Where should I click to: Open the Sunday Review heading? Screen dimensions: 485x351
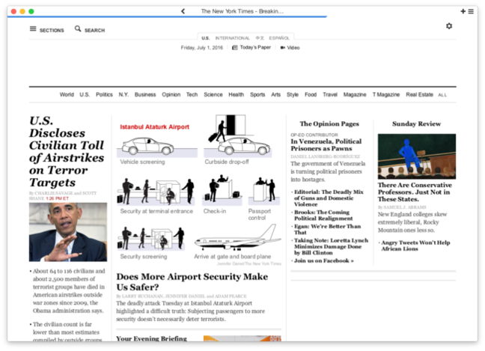(417, 123)
